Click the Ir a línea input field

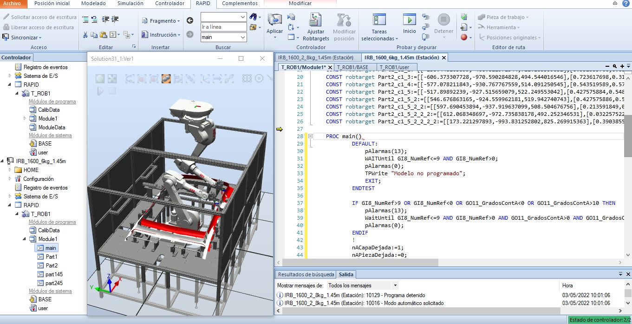pyautogui.click(x=223, y=27)
